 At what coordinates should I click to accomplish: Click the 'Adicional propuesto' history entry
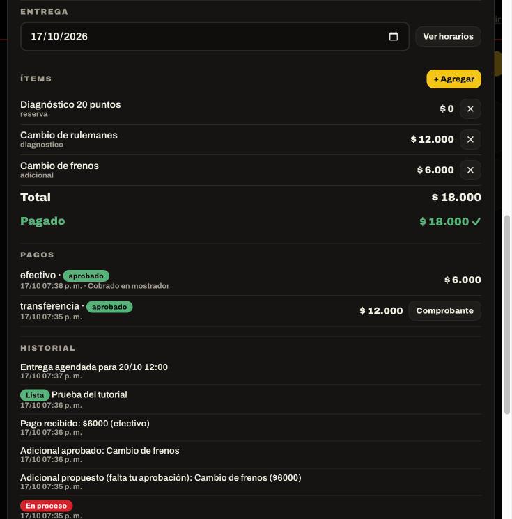(161, 478)
